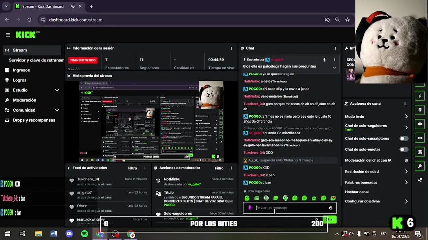The width and height of the screenshot is (428, 240).
Task: Open Moderación del chat con IA link
Action: pyautogui.click(x=376, y=160)
